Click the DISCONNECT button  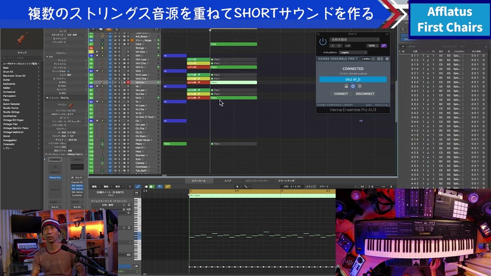[365, 94]
